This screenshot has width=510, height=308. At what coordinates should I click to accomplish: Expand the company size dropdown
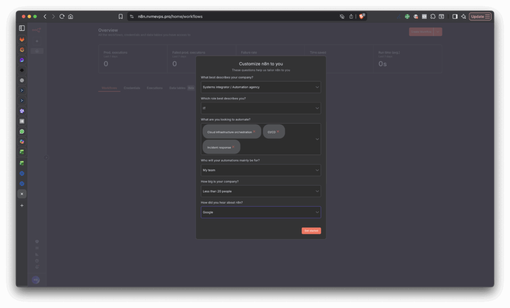point(260,191)
